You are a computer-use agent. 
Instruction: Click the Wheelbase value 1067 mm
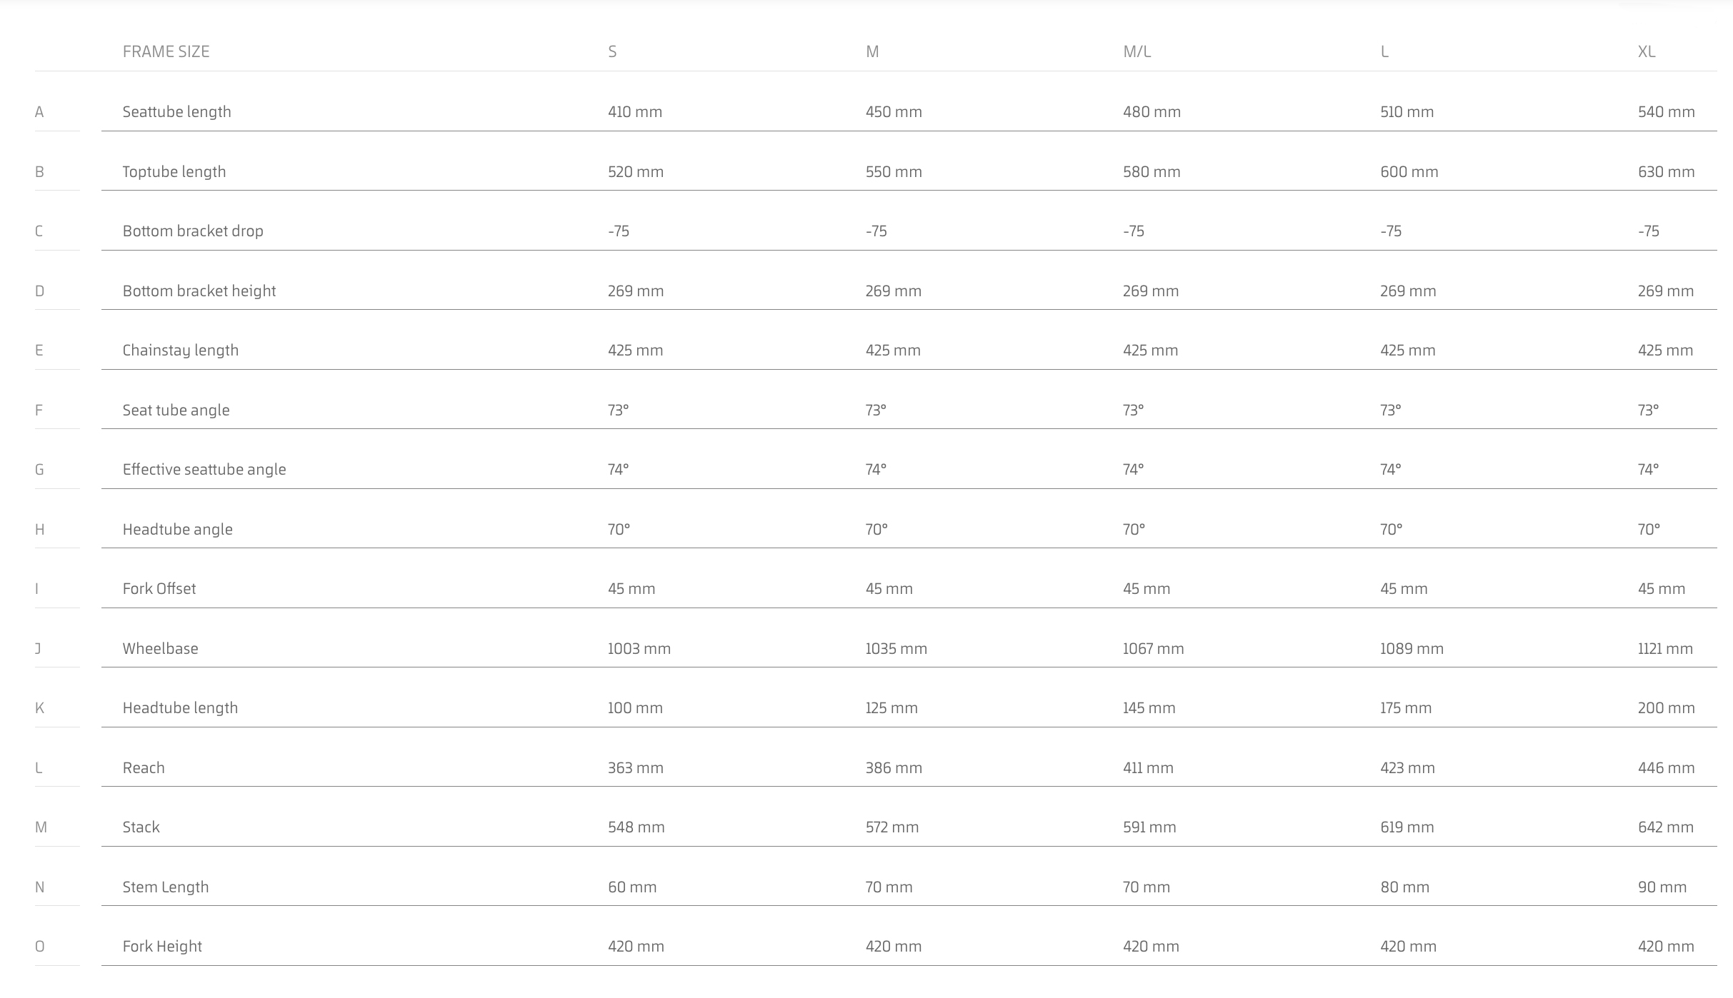tap(1153, 649)
